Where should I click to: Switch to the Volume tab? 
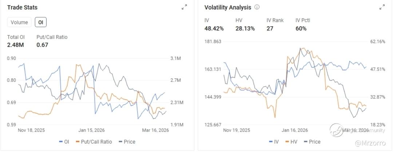click(19, 22)
